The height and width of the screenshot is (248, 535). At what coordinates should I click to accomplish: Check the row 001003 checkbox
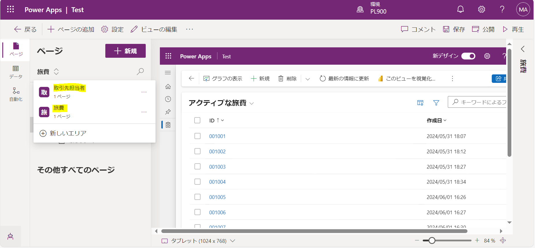point(197,167)
